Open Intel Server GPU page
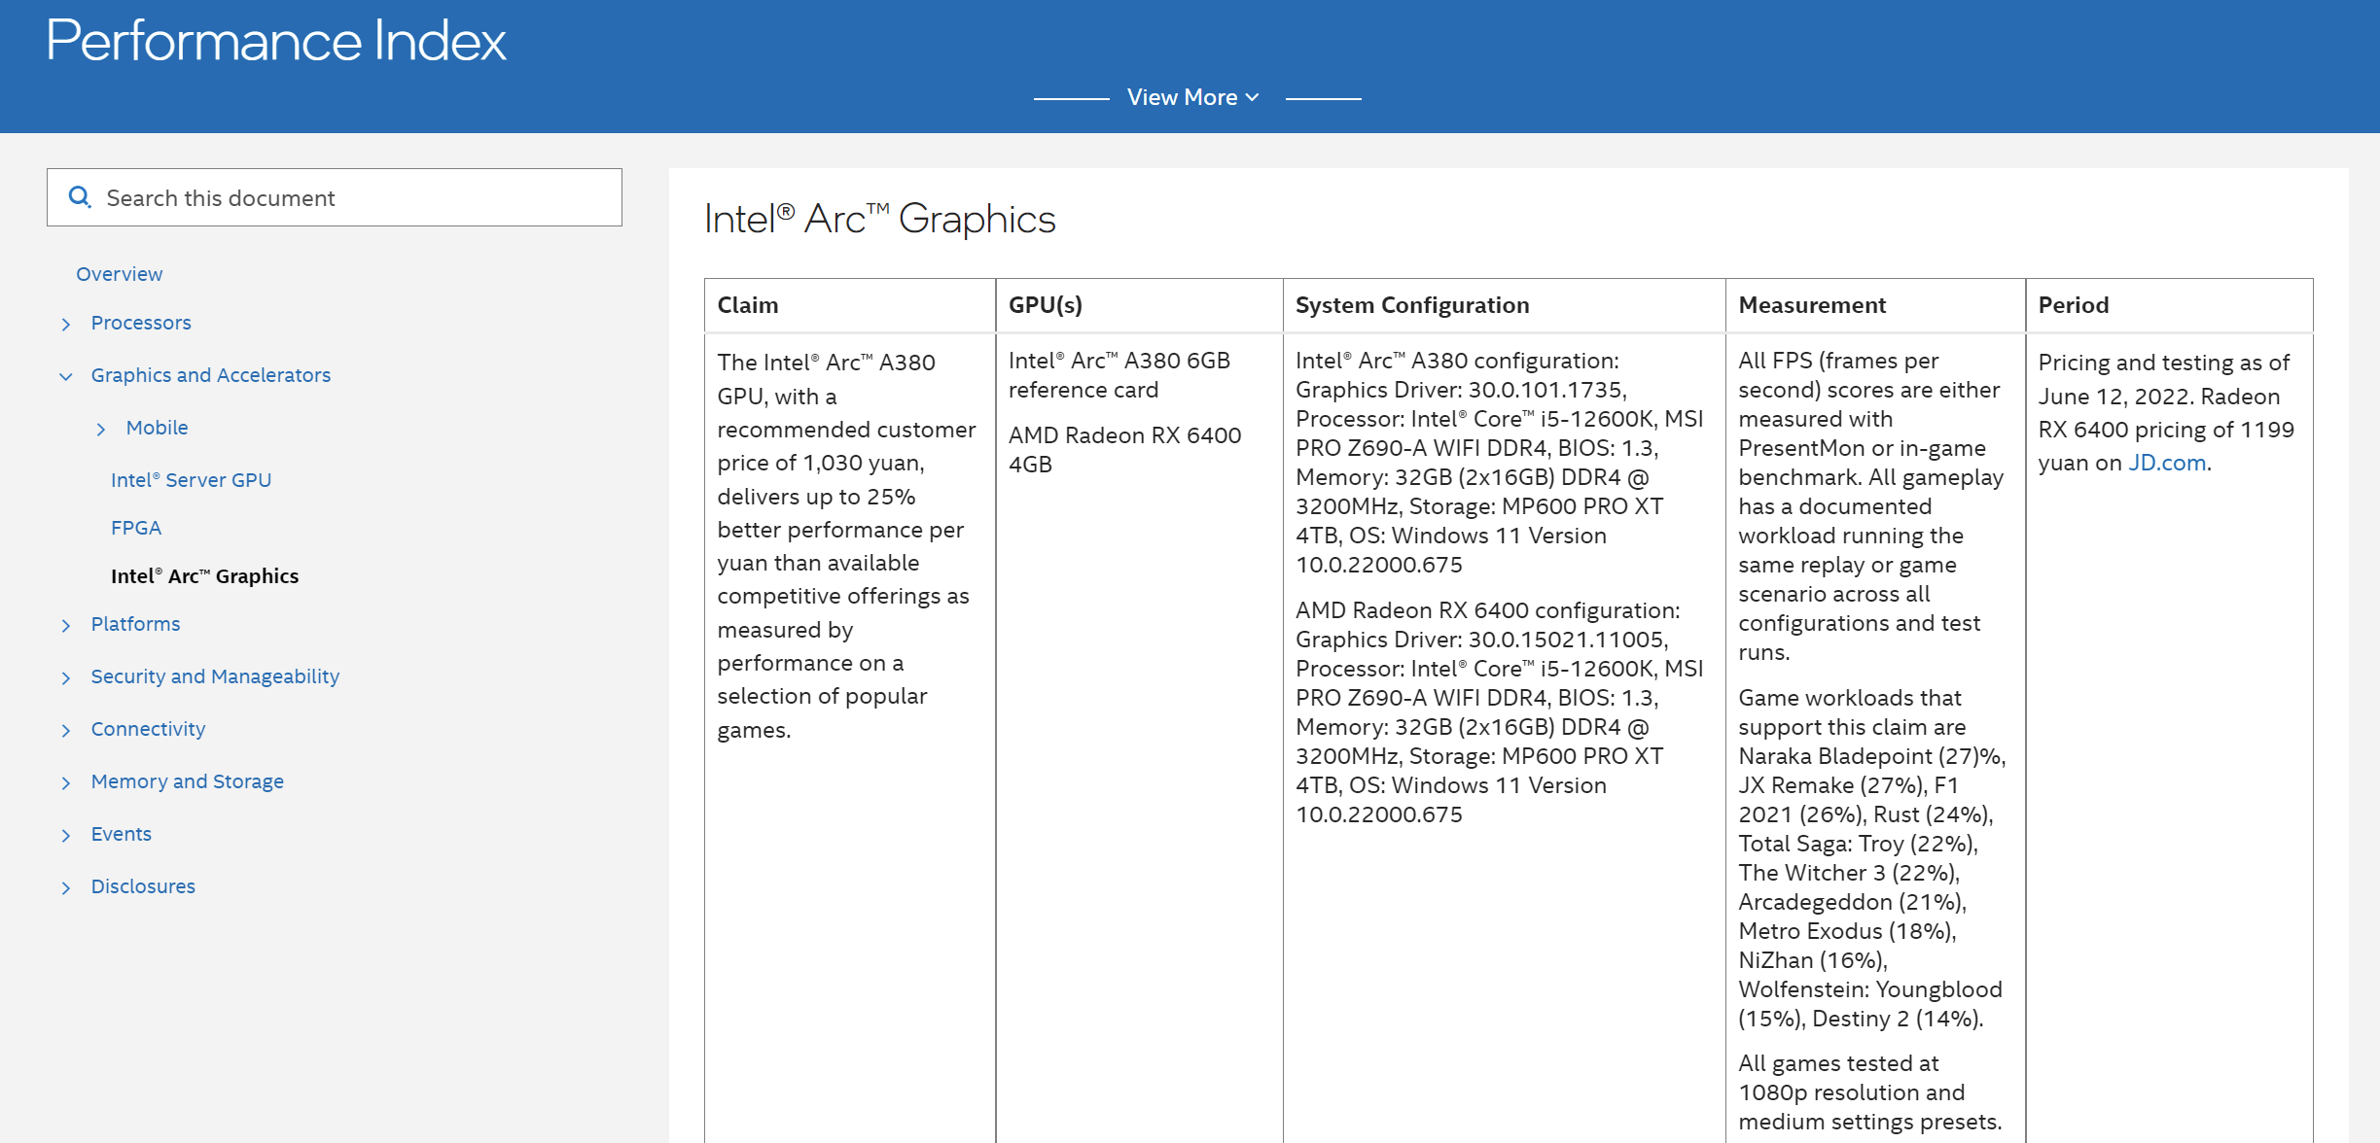The height and width of the screenshot is (1143, 2380). [x=191, y=480]
